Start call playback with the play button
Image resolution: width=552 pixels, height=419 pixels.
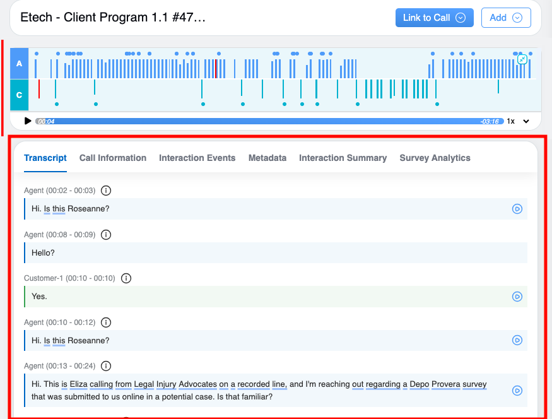(x=28, y=121)
